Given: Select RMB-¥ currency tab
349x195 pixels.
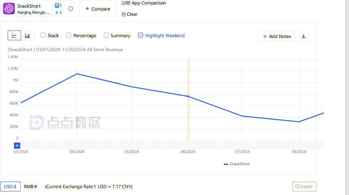Looking at the screenshot, I should pyautogui.click(x=31, y=187).
